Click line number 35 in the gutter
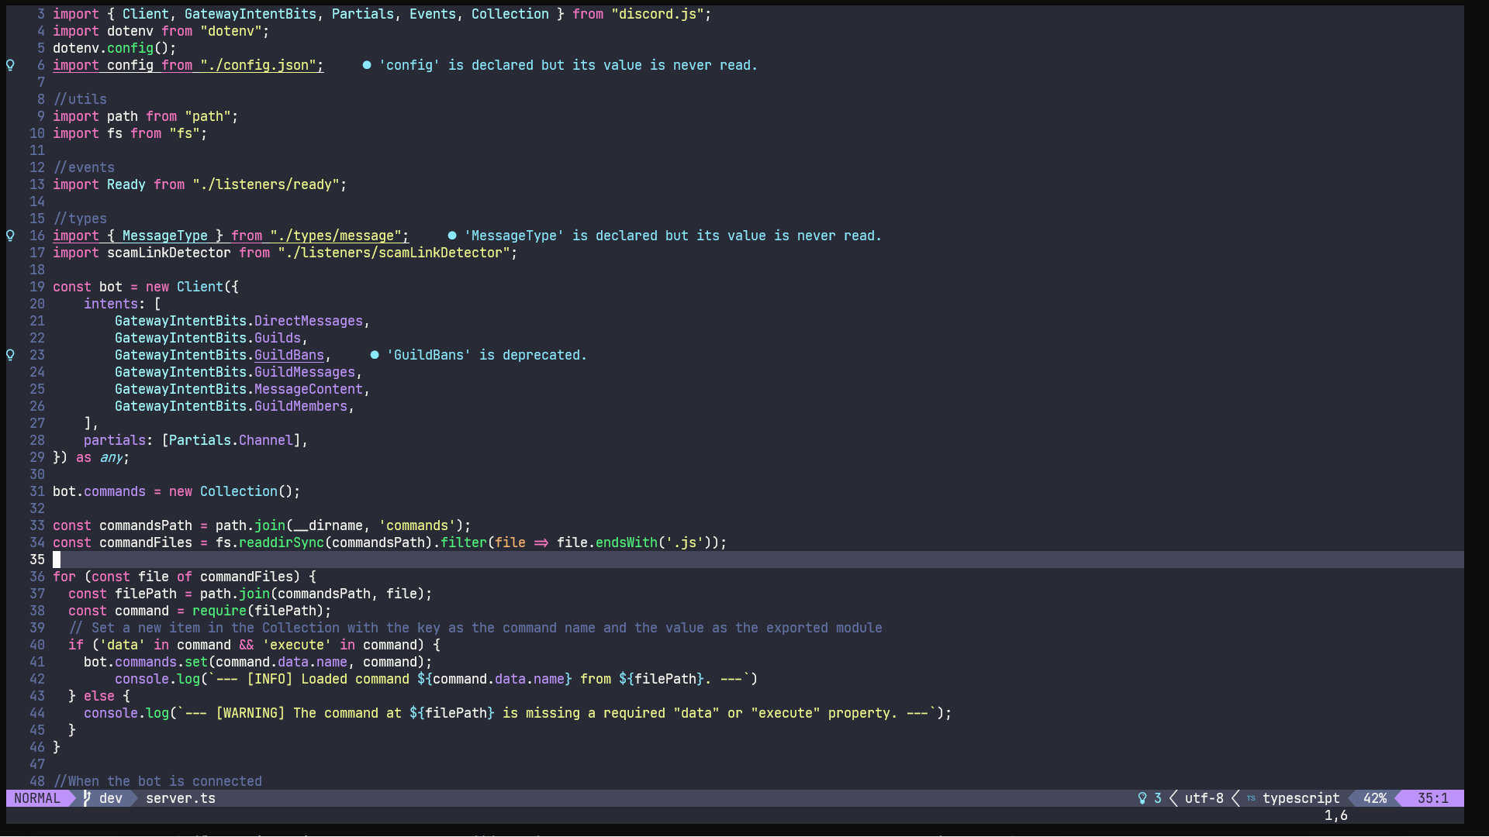This screenshot has height=837, width=1489. [36, 560]
